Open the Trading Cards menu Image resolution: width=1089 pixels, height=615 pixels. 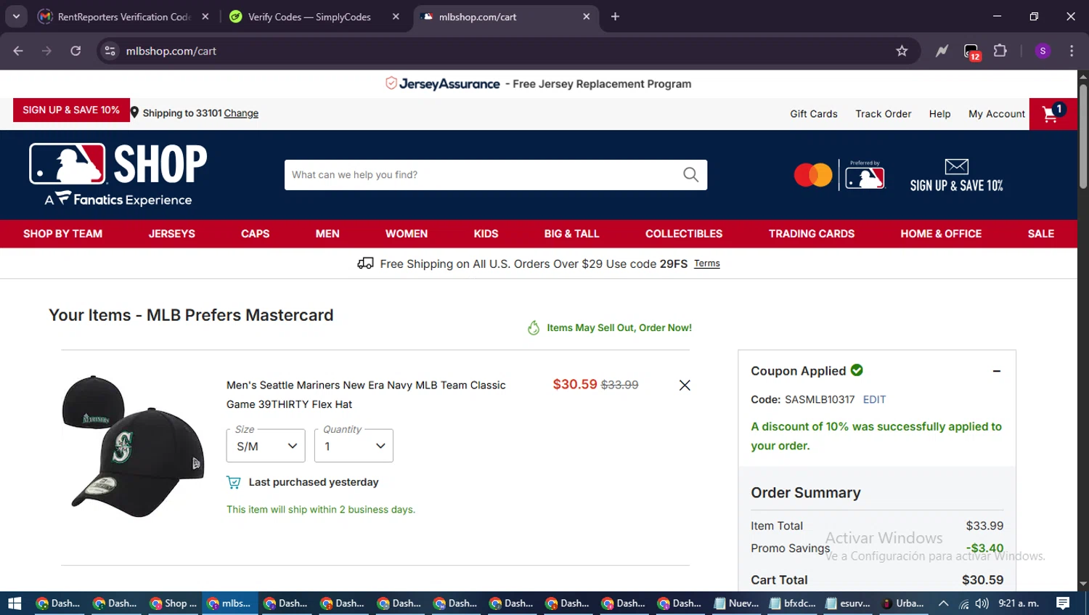tap(812, 234)
